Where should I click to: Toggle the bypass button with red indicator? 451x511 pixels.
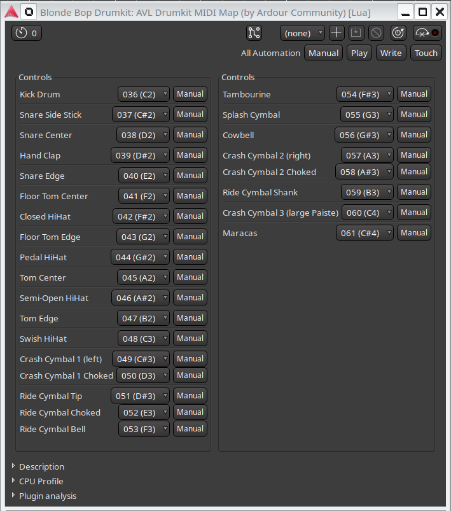(427, 33)
